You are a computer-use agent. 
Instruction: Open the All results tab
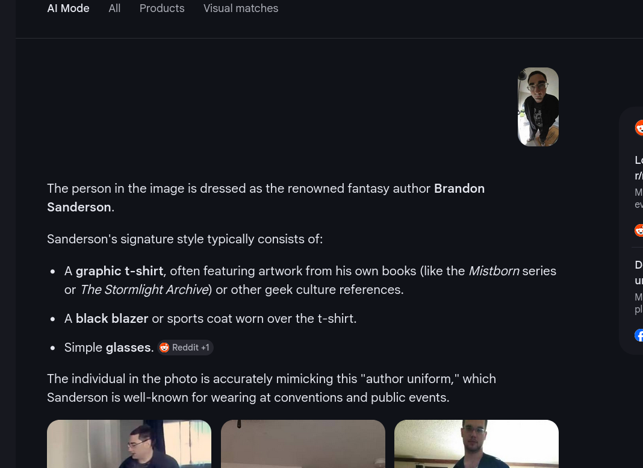[x=114, y=8]
